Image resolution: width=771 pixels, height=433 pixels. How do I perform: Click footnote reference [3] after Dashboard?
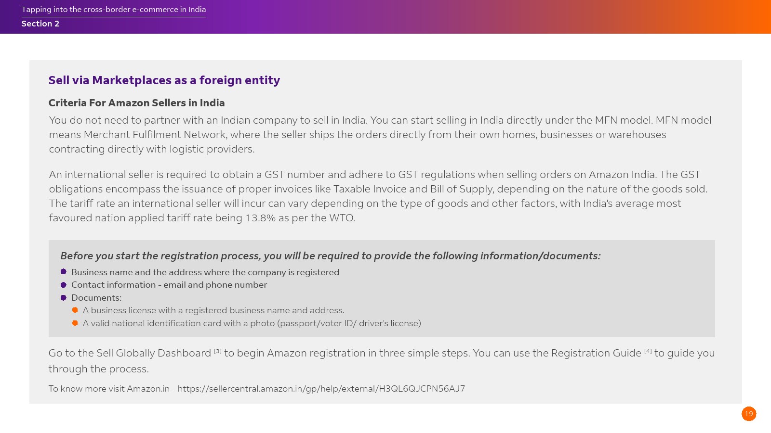click(x=218, y=351)
